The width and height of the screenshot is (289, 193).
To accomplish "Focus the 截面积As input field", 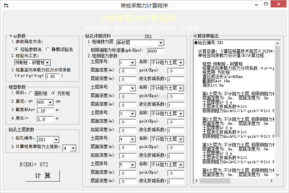I will (45, 111).
